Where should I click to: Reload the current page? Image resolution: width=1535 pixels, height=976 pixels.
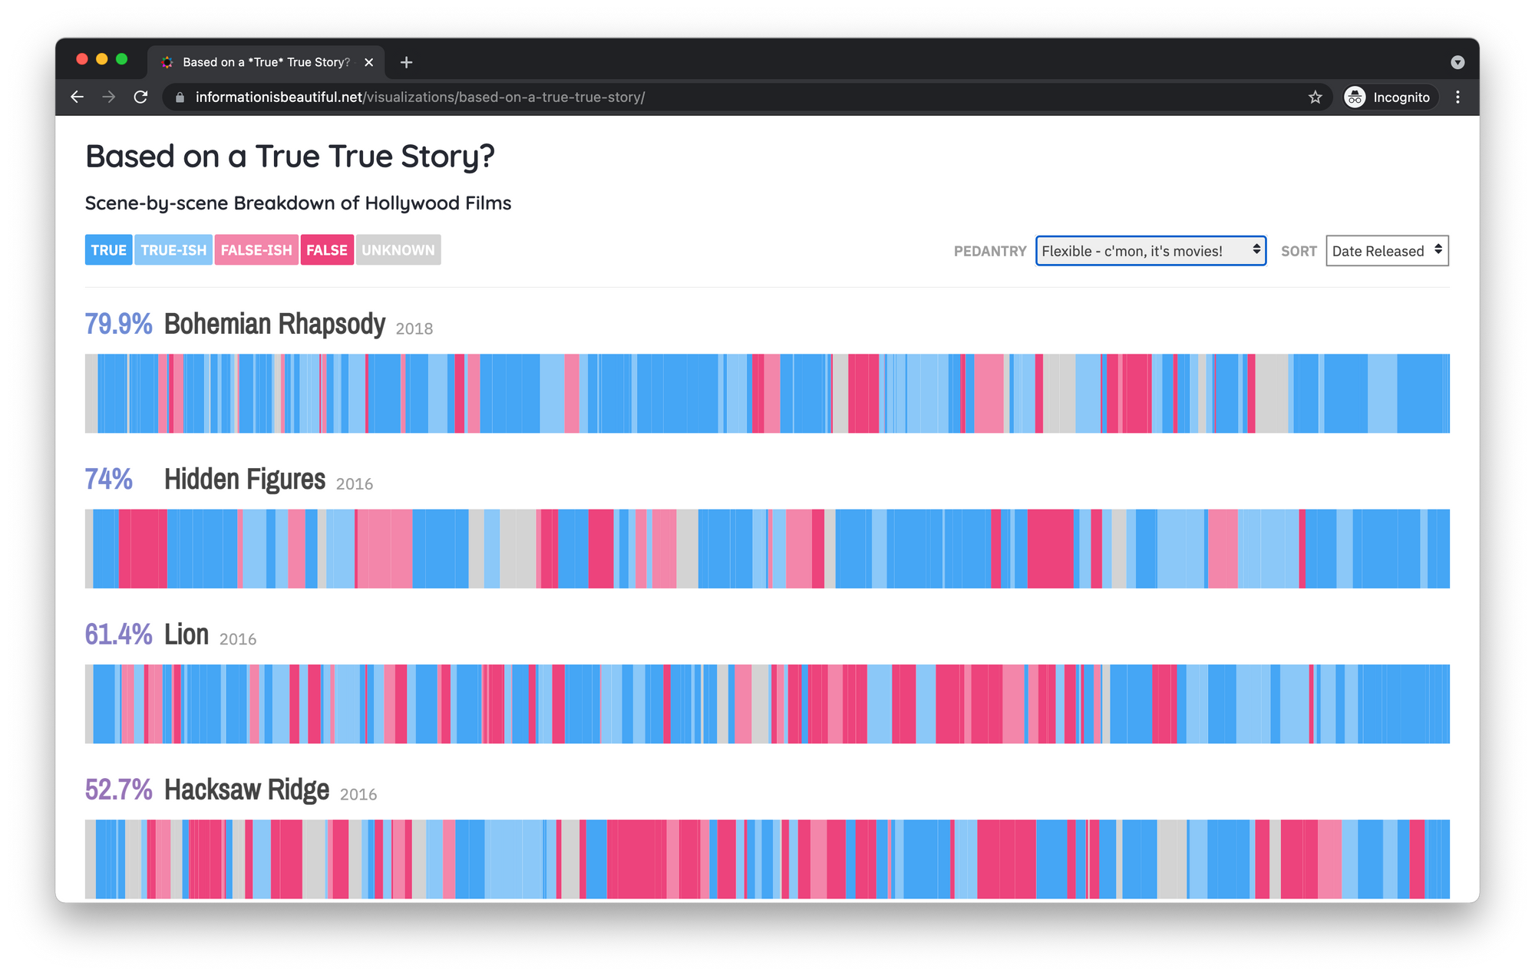pyautogui.click(x=140, y=97)
